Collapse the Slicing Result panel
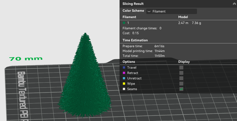This screenshot has height=121, width=237. point(234,4)
